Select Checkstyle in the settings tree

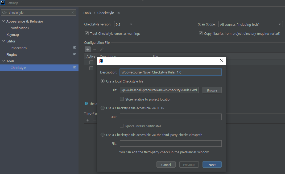[39, 68]
